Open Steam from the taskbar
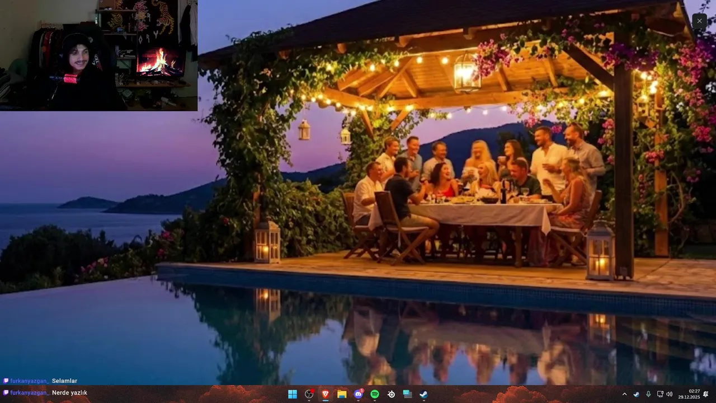716x403 pixels. (x=424, y=394)
